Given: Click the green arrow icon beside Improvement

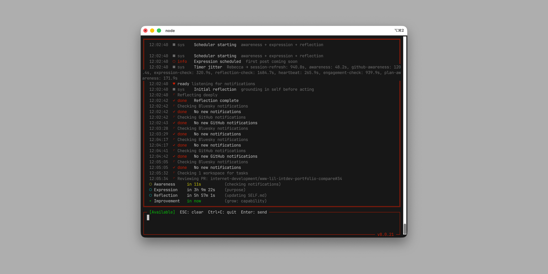Looking at the screenshot, I should click(x=150, y=201).
